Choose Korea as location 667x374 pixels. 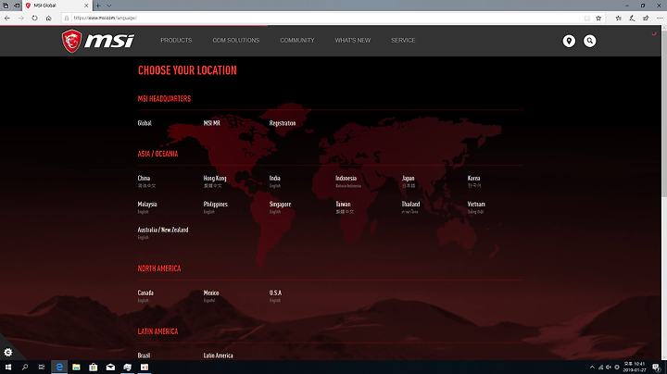coord(474,179)
